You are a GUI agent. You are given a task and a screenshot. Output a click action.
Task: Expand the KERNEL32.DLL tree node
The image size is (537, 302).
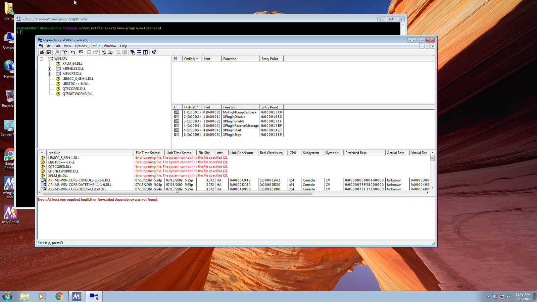(49, 69)
